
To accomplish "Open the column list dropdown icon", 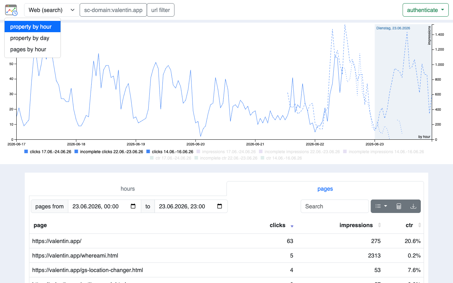I will 381,206.
